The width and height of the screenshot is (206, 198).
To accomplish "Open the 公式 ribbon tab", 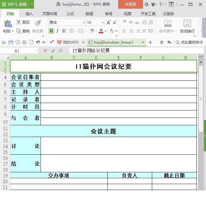I will (x=70, y=14).
